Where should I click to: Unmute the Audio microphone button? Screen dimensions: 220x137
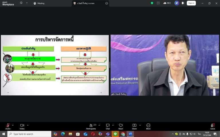pyautogui.click(x=8, y=126)
